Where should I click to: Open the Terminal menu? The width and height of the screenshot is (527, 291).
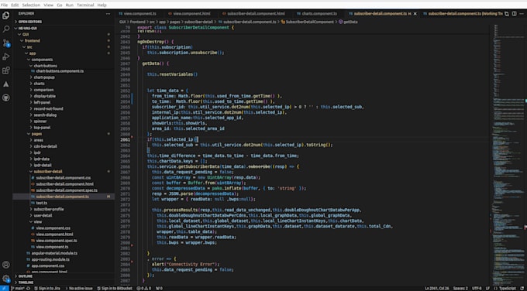point(85,5)
